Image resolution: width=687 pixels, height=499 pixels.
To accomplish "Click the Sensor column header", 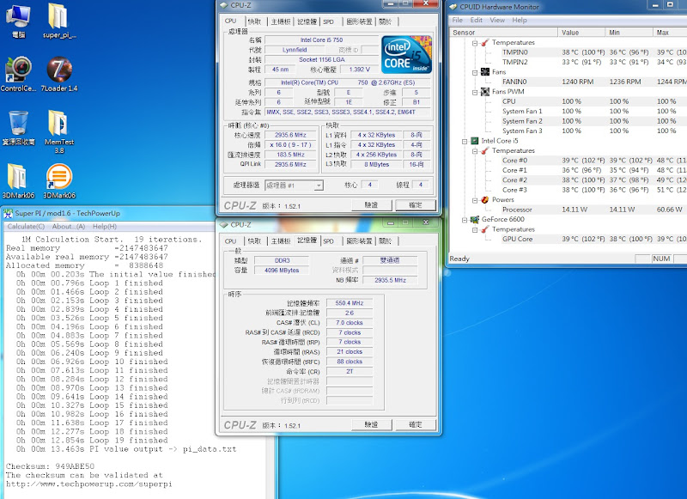I will pos(503,33).
